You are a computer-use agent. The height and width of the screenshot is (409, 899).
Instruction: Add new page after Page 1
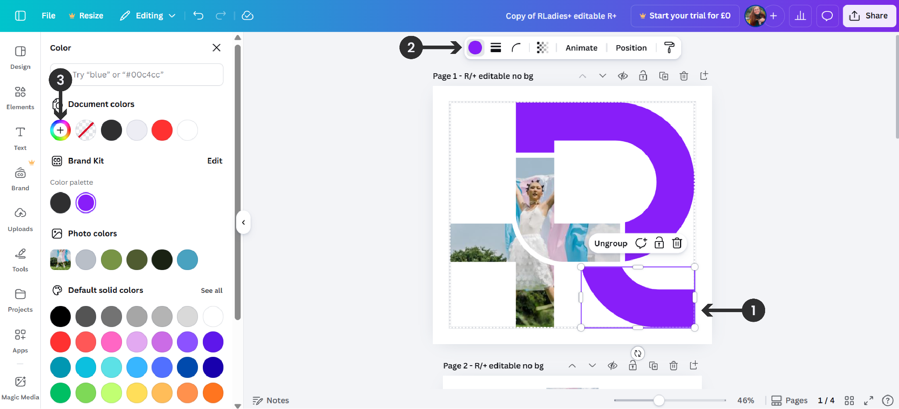tap(704, 76)
